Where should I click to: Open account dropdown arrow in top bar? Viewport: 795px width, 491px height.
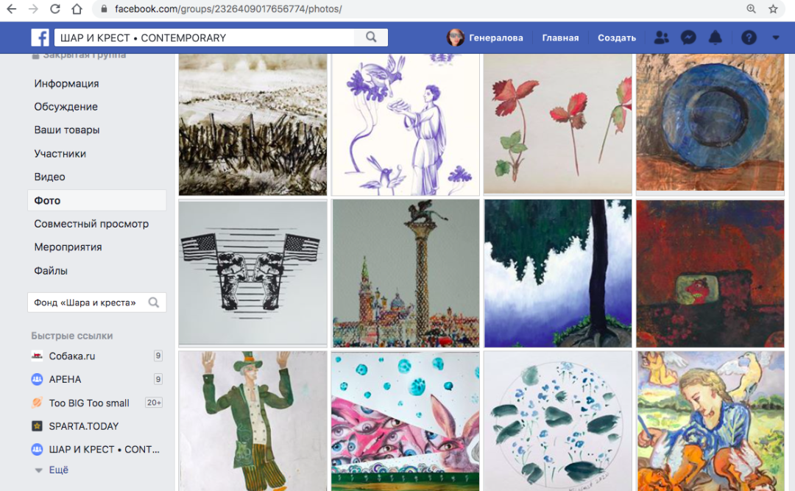[775, 38]
